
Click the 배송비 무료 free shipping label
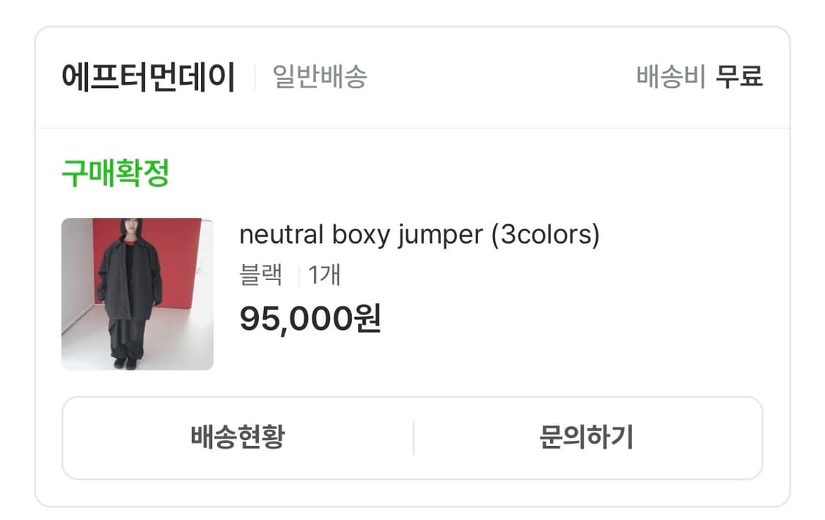(700, 76)
